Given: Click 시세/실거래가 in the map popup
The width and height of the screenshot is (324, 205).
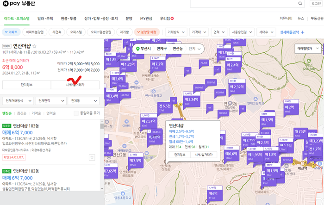Looking at the screenshot, I should pos(204,155).
